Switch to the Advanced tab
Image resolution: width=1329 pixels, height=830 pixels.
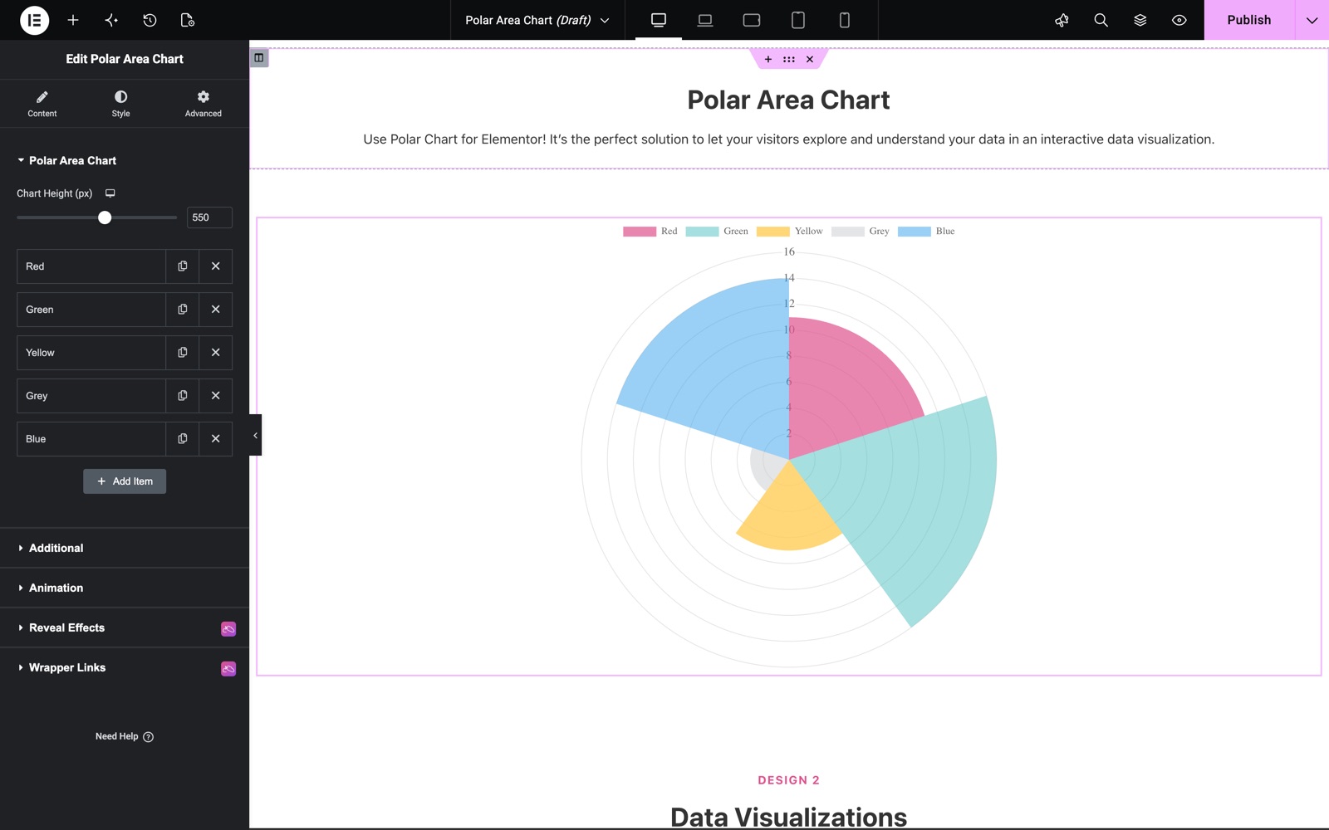(x=204, y=104)
